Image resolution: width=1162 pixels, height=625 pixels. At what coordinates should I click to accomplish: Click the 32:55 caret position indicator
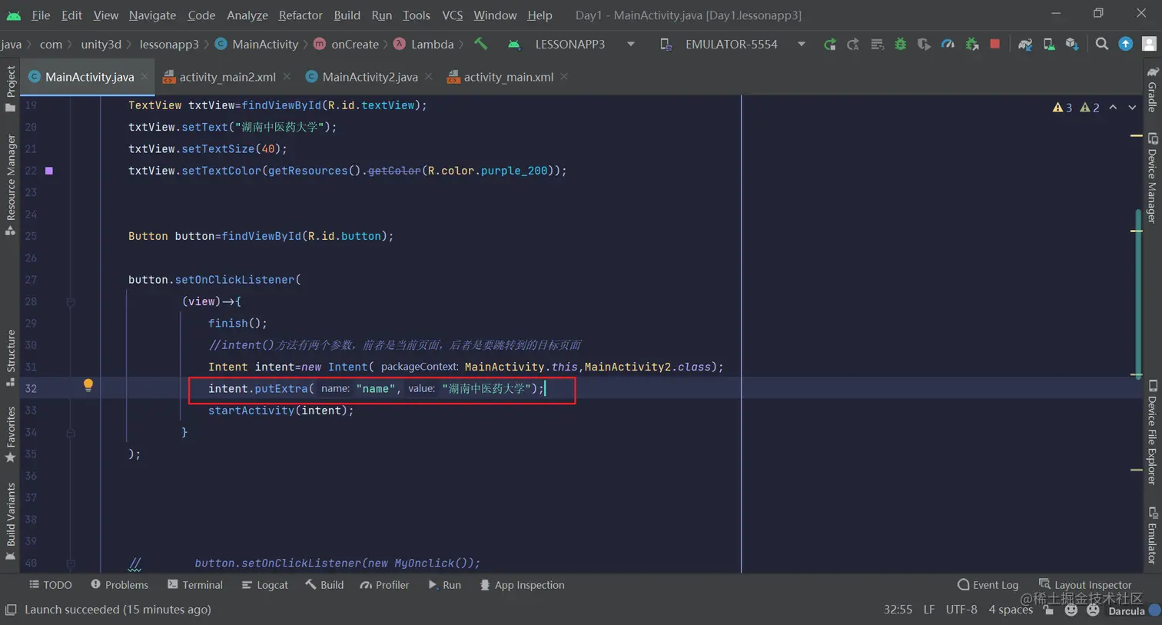(x=898, y=610)
